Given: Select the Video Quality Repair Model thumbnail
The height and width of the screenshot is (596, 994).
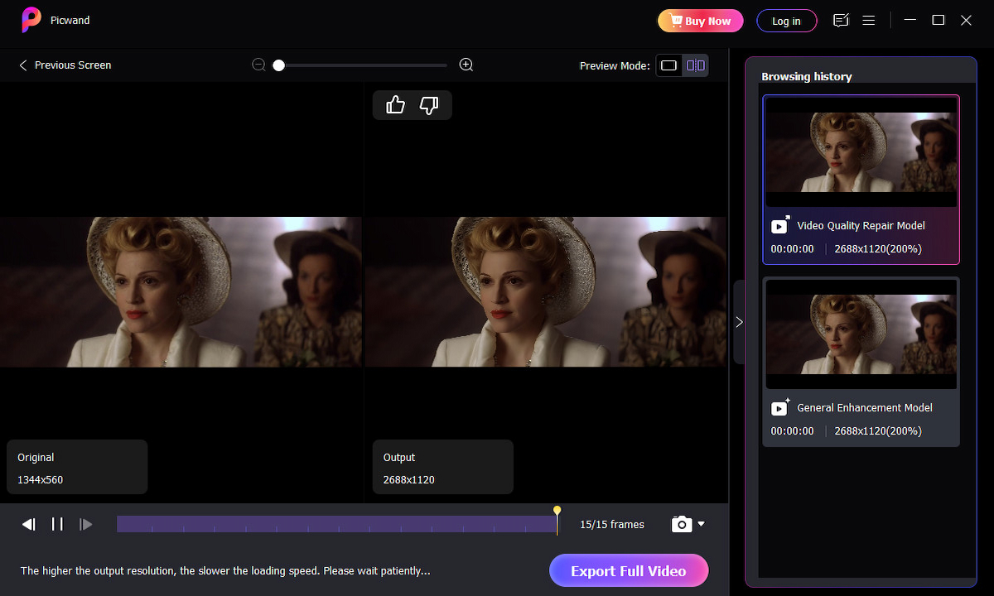Looking at the screenshot, I should pyautogui.click(x=861, y=152).
